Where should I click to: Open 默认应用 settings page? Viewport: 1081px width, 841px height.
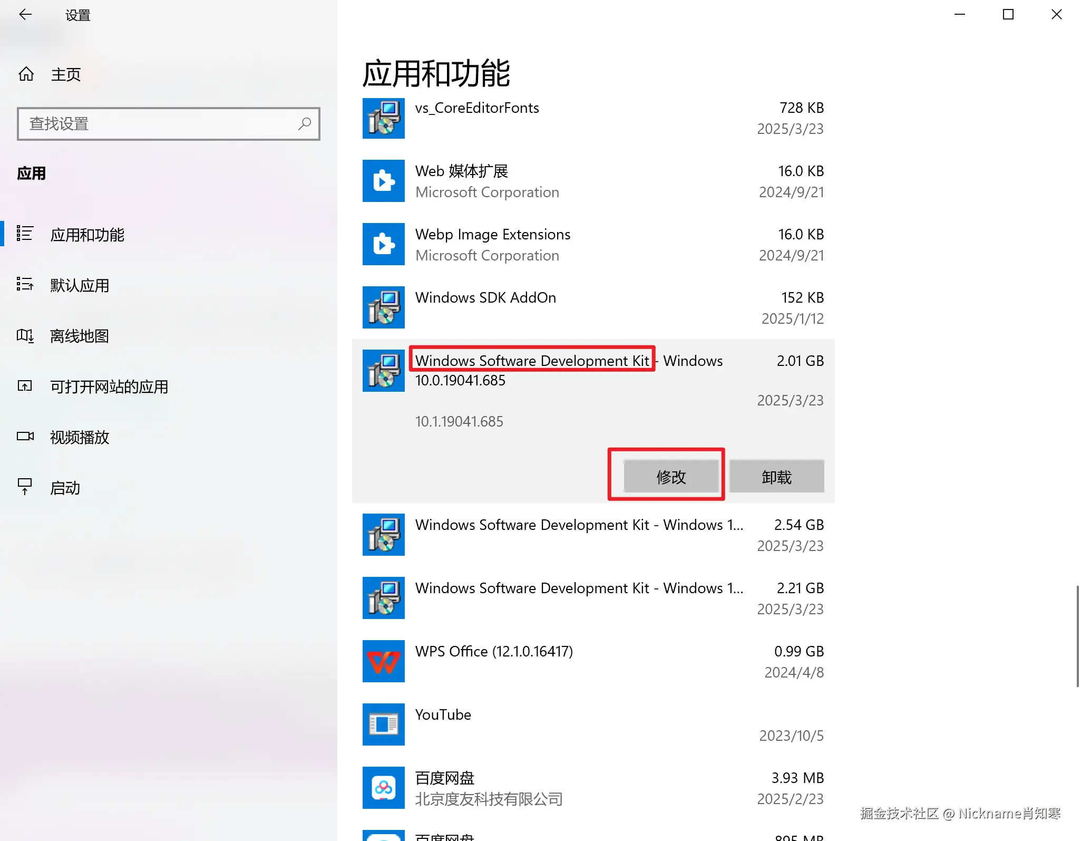(x=80, y=285)
